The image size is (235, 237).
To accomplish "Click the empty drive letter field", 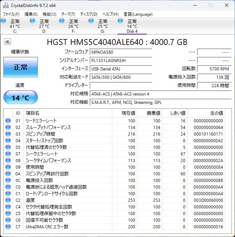I will (121, 85).
